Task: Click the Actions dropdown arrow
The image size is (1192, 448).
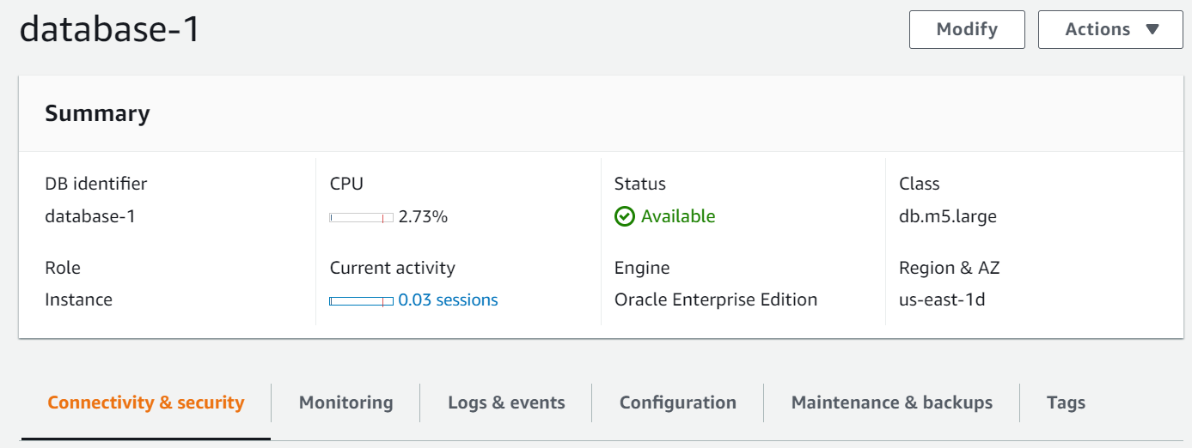Action: coord(1152,29)
